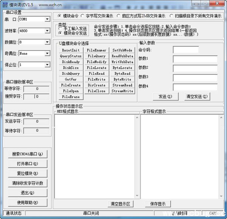Click 搜索CH341串口 button
Screen dimensions: 227x219
27,154
